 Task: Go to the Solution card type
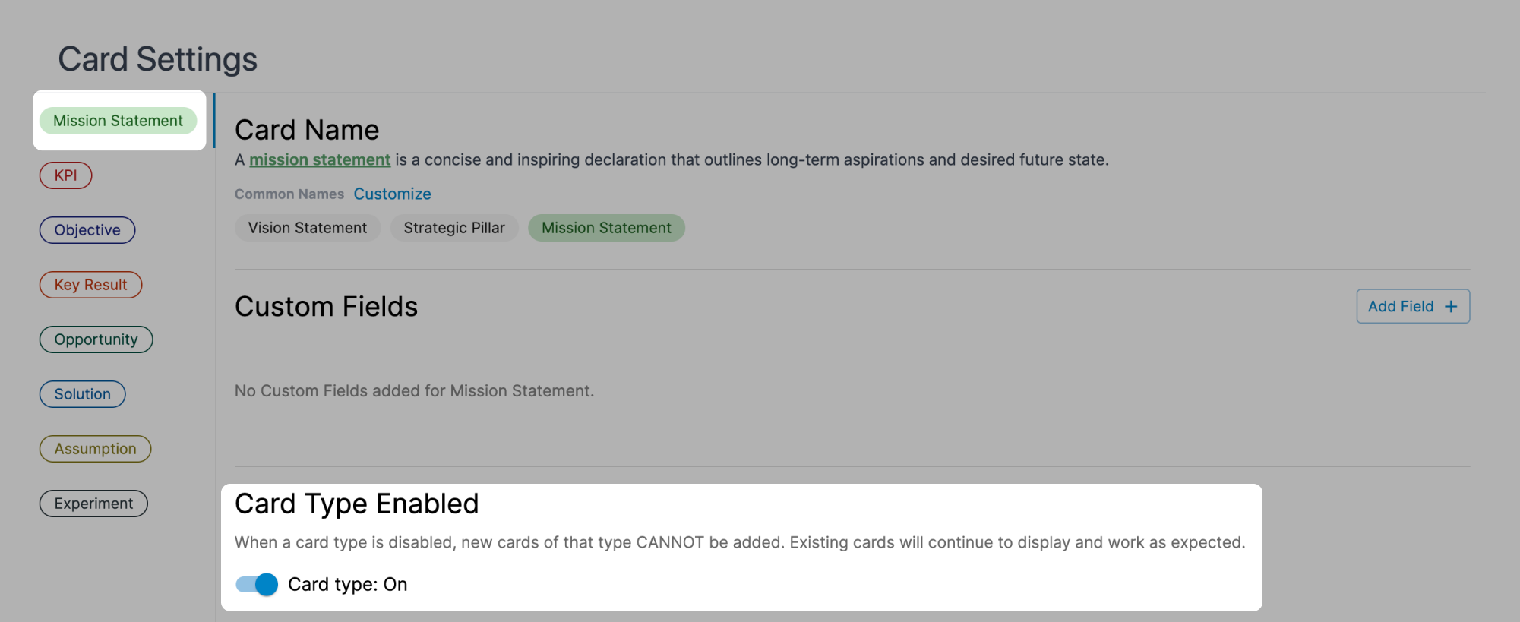(x=83, y=394)
